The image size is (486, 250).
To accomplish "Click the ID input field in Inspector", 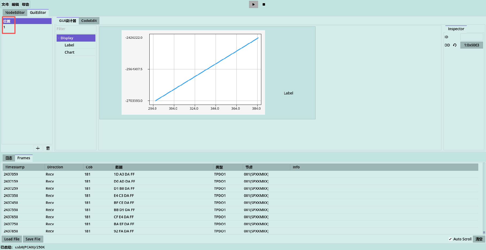I will pos(472,37).
